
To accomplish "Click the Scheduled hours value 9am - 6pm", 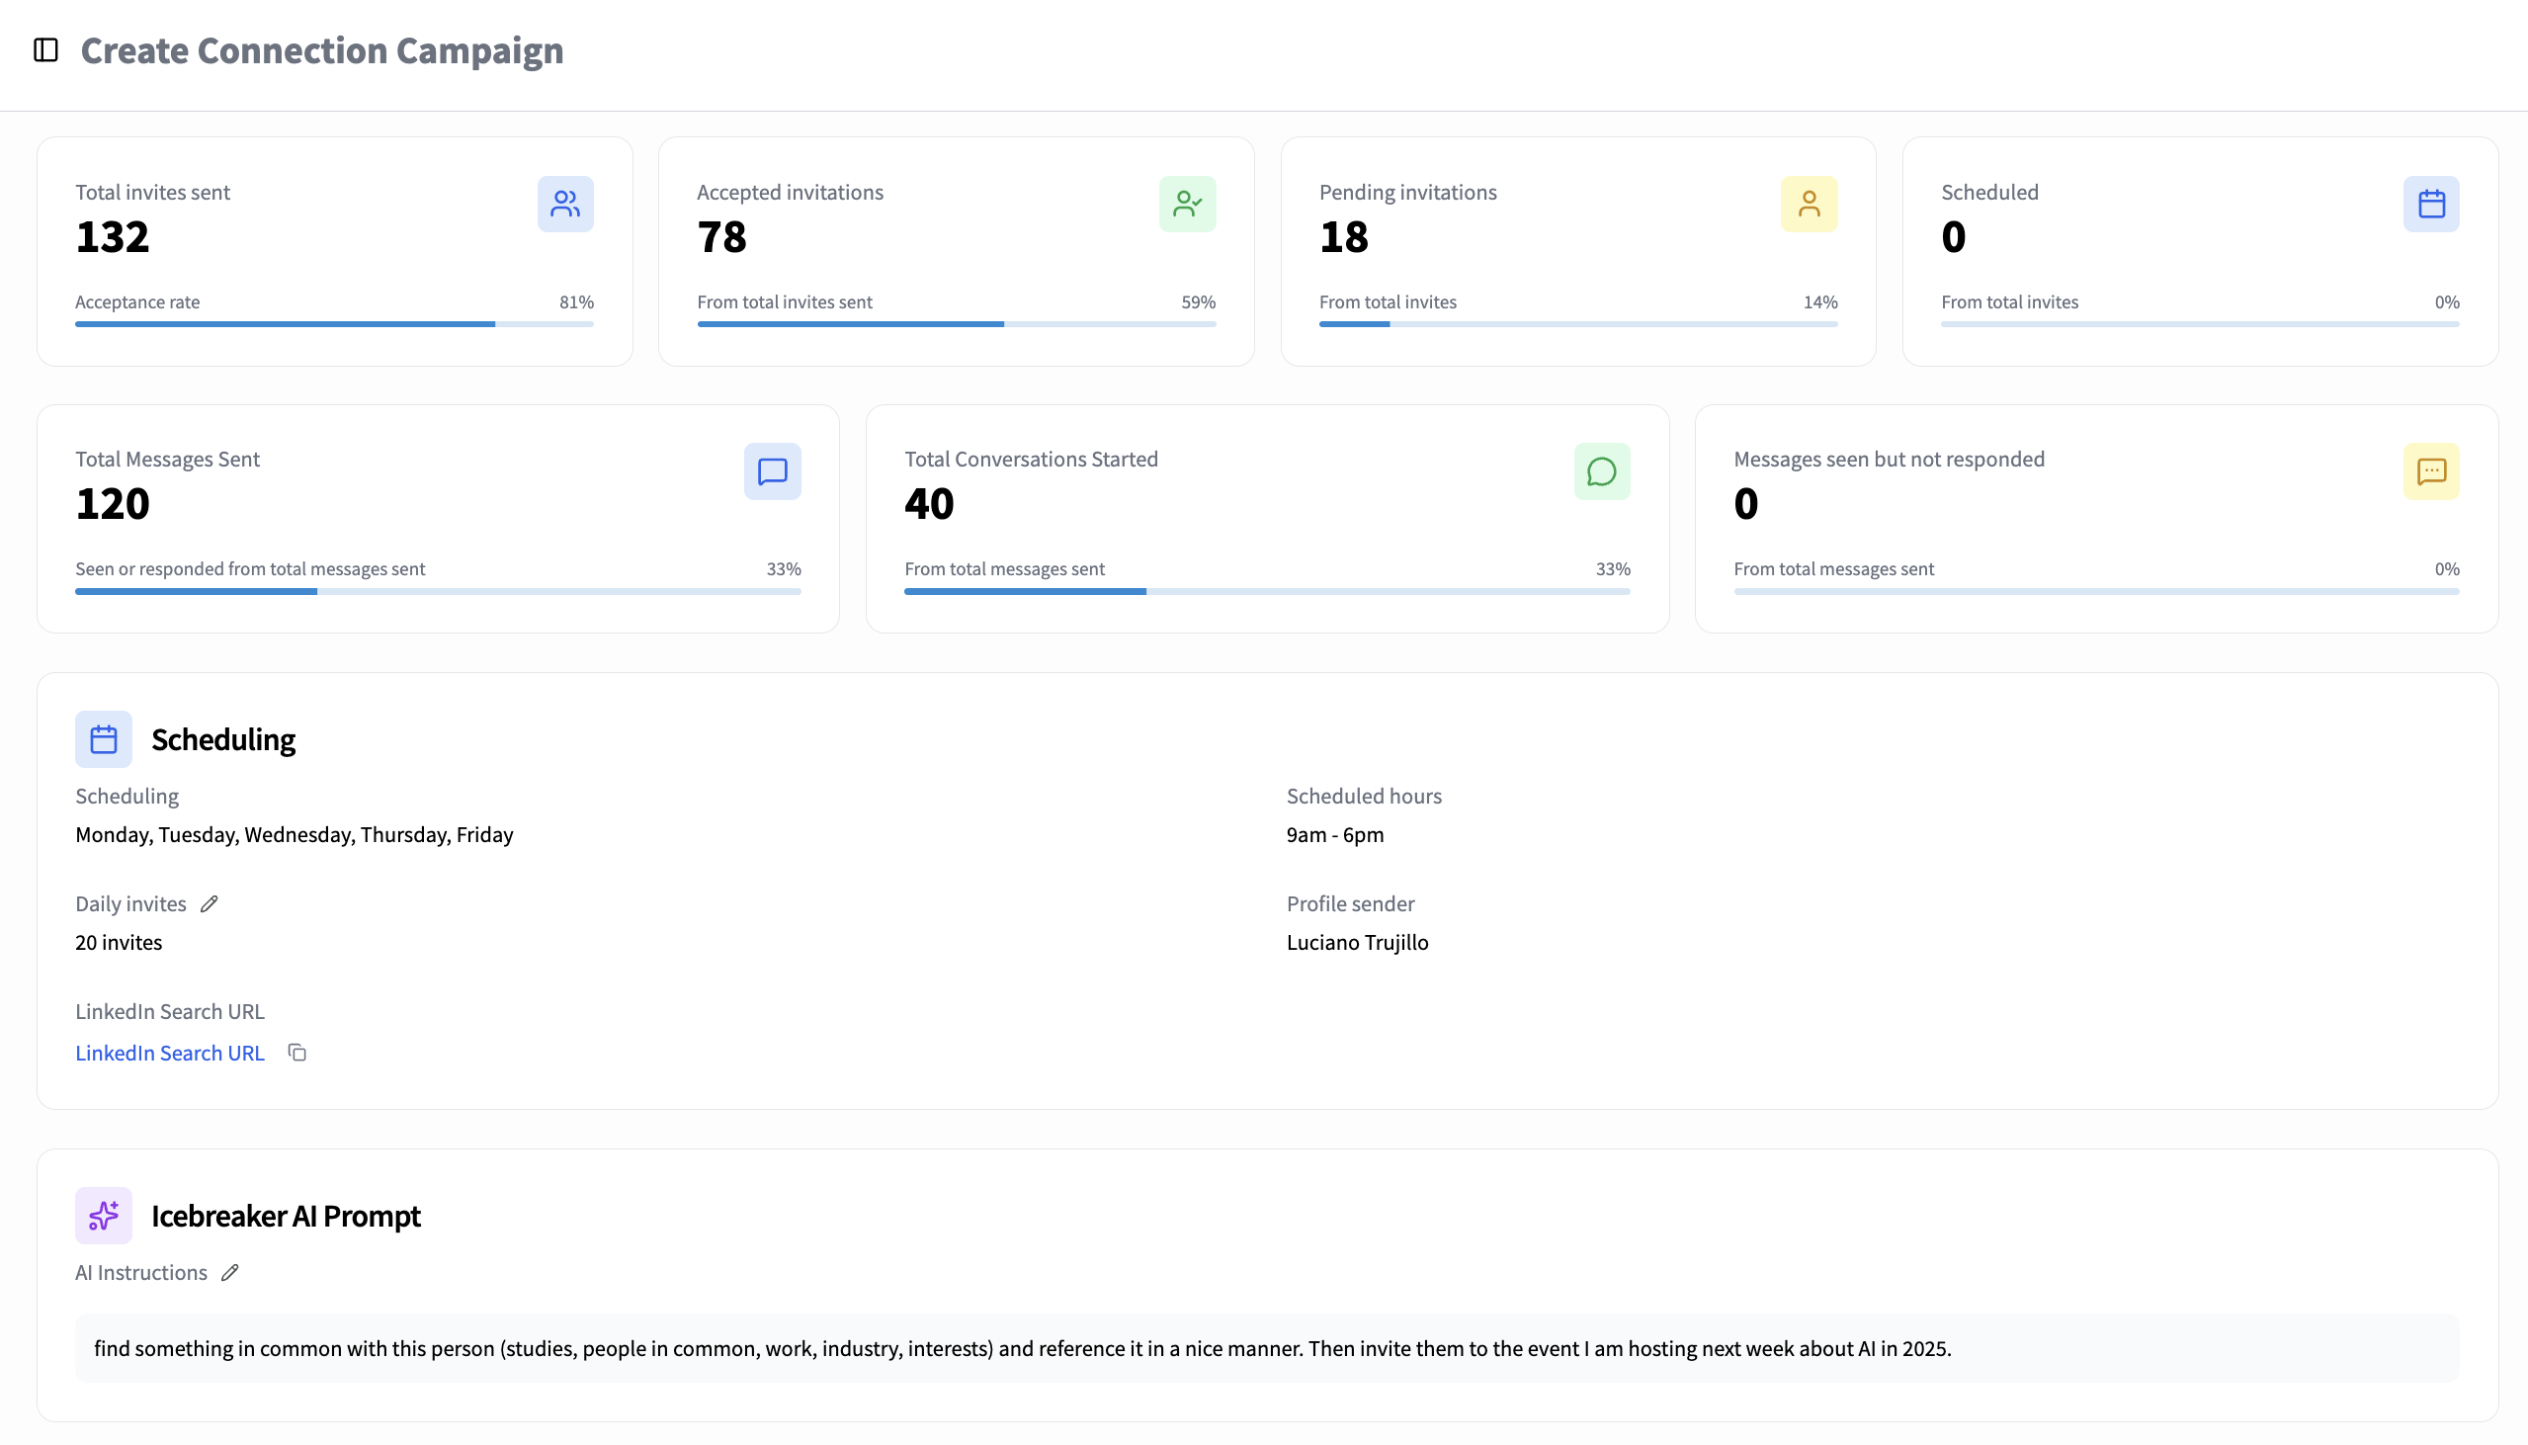I will (1334, 833).
